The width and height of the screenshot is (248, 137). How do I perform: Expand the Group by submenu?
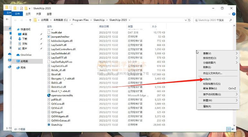click(x=237, y=63)
